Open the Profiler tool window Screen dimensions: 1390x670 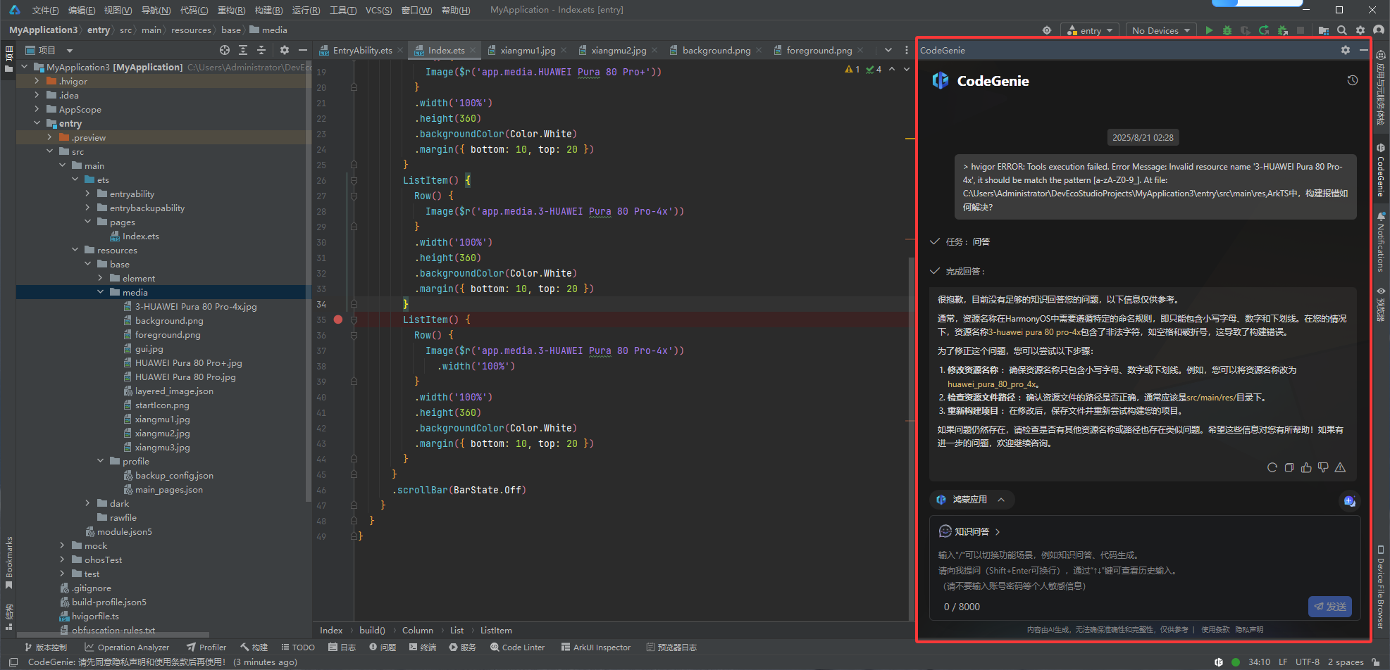206,647
